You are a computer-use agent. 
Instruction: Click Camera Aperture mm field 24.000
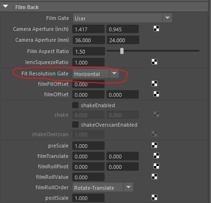pos(123,40)
